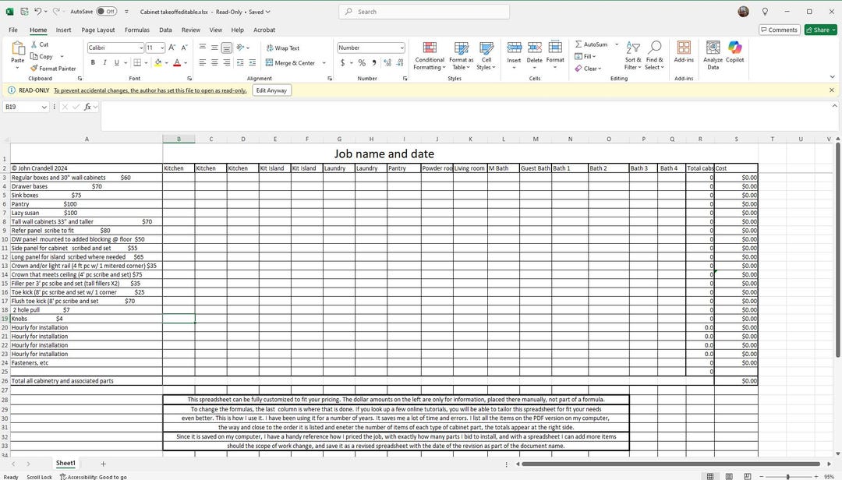Click Increase Decimal icon
Viewport: 842px width, 480px height.
387,63
